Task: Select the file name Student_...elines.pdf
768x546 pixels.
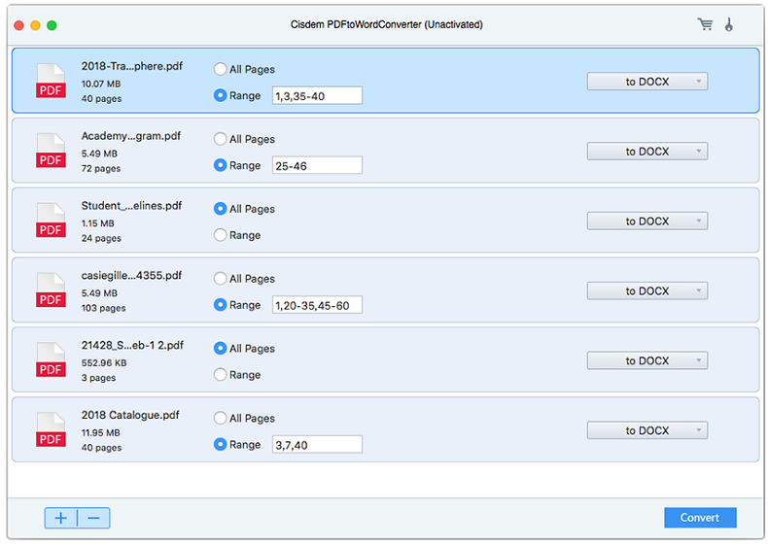Action: click(131, 206)
